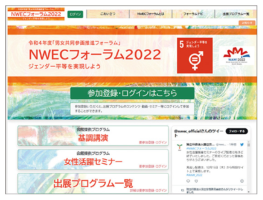Screen dimensions: 263x200
Task: Click the 1時間 tweet timestamp
Action: 233,145
